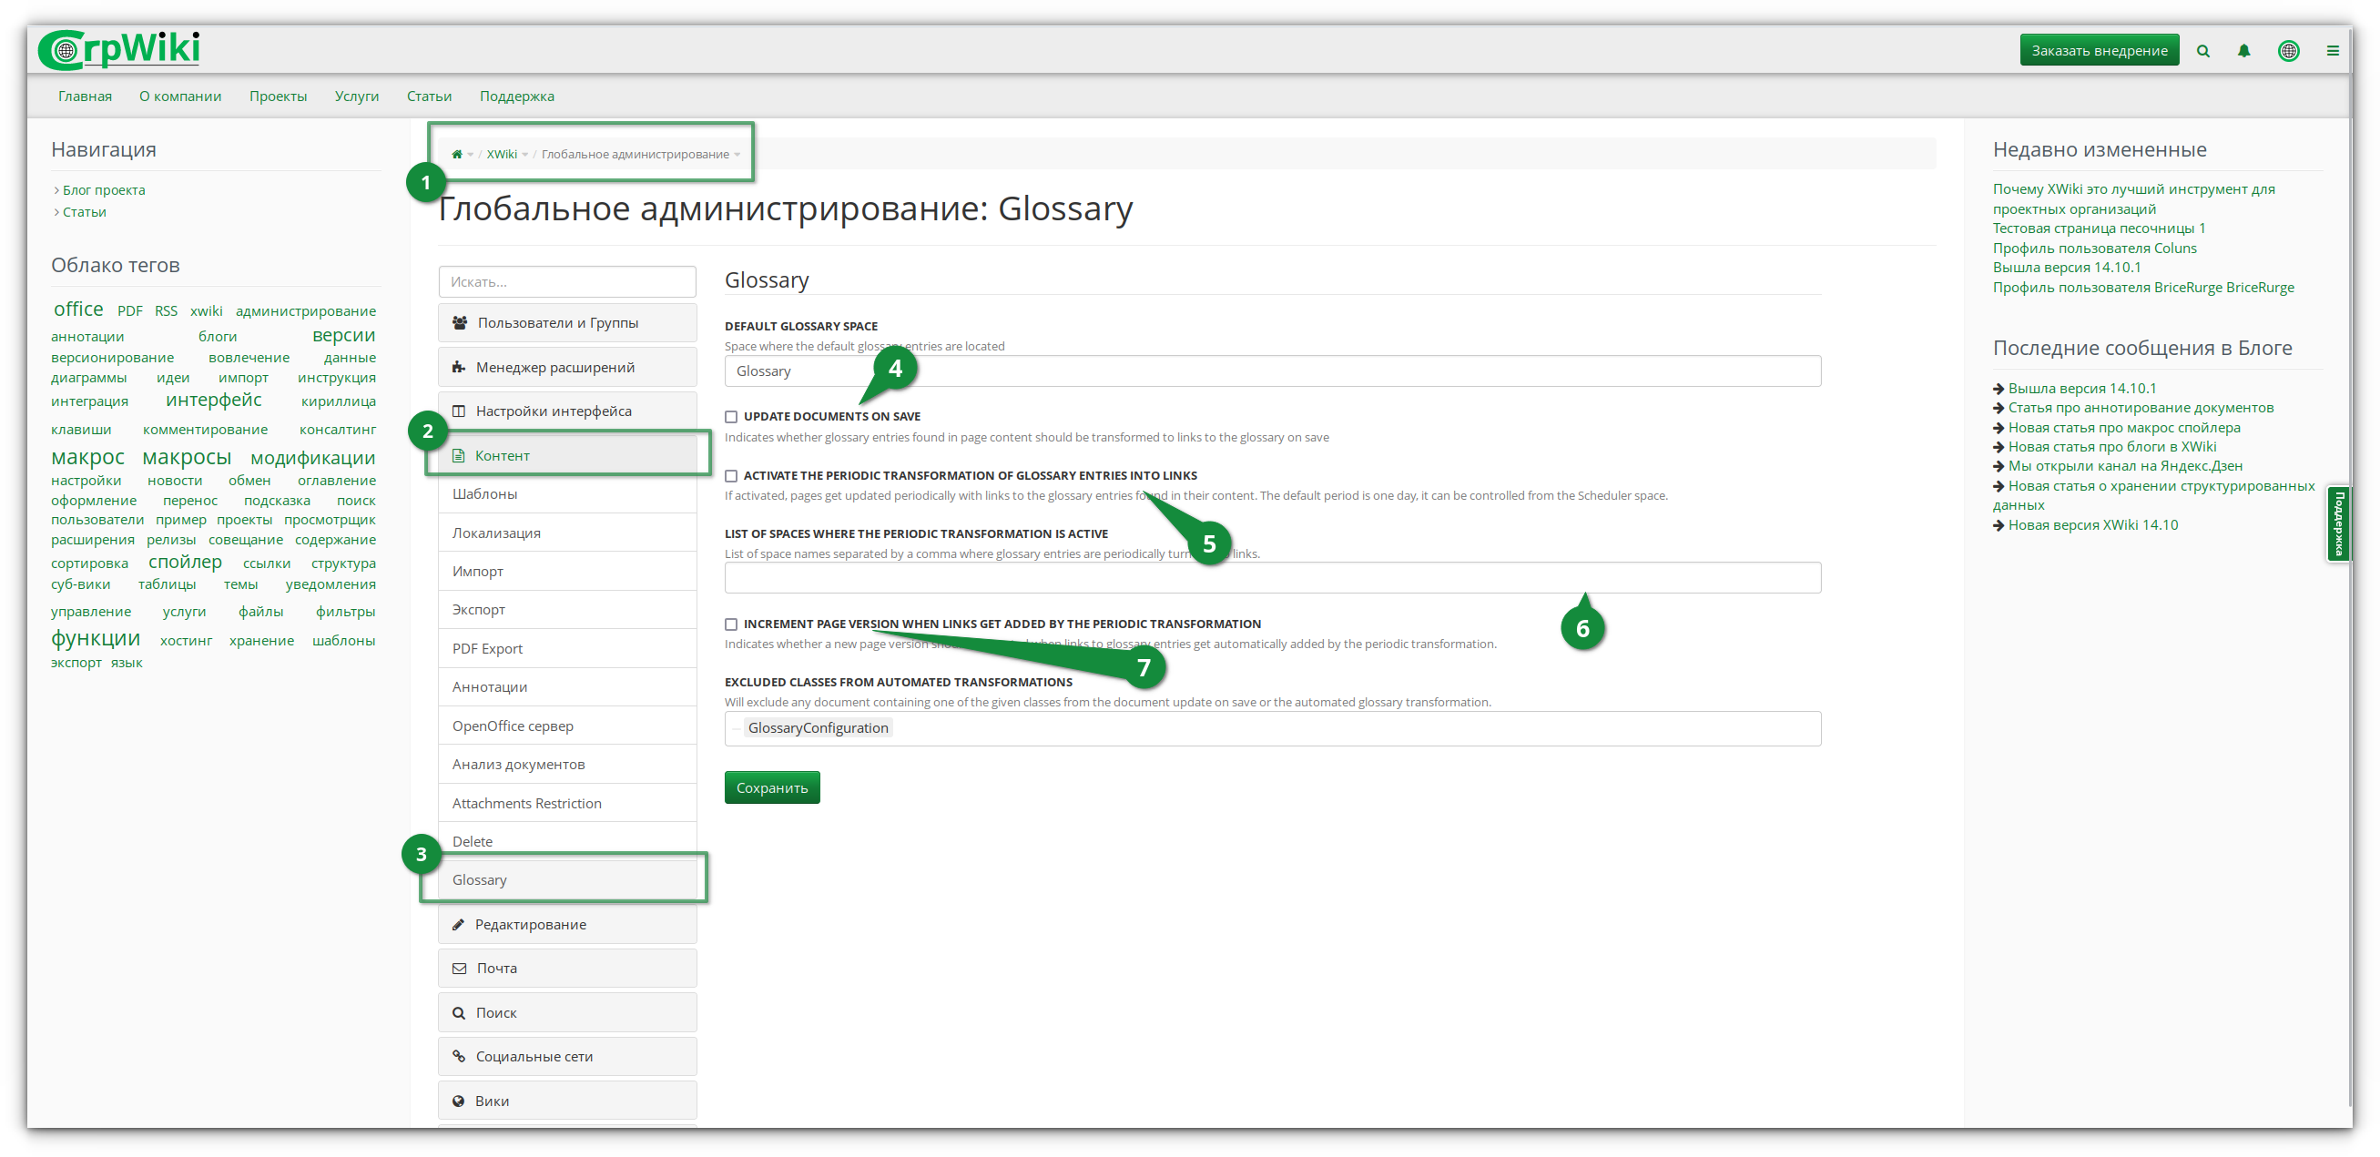Click the vertical Поддержка side tab
2380x1157 pixels.
(x=2338, y=523)
